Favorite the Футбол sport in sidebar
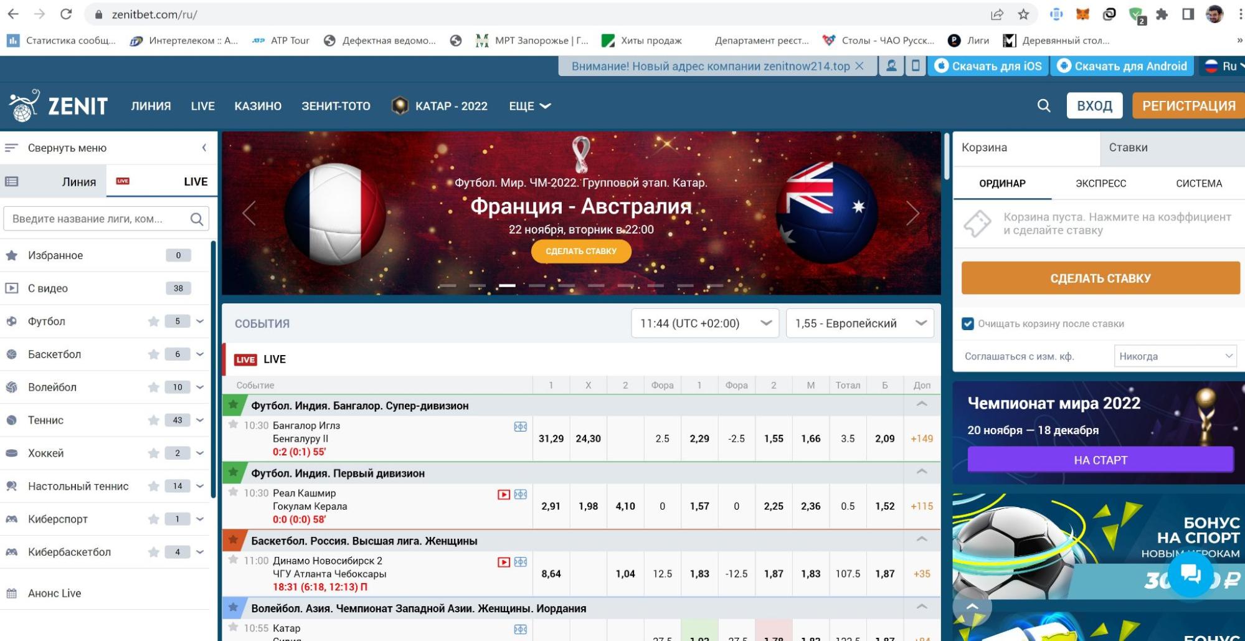The width and height of the screenshot is (1245, 641). pos(153,321)
